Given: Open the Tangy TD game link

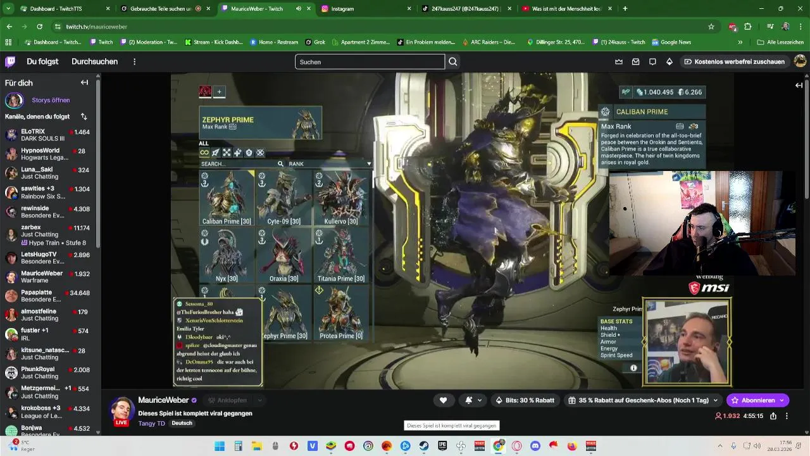Looking at the screenshot, I should pos(151,423).
